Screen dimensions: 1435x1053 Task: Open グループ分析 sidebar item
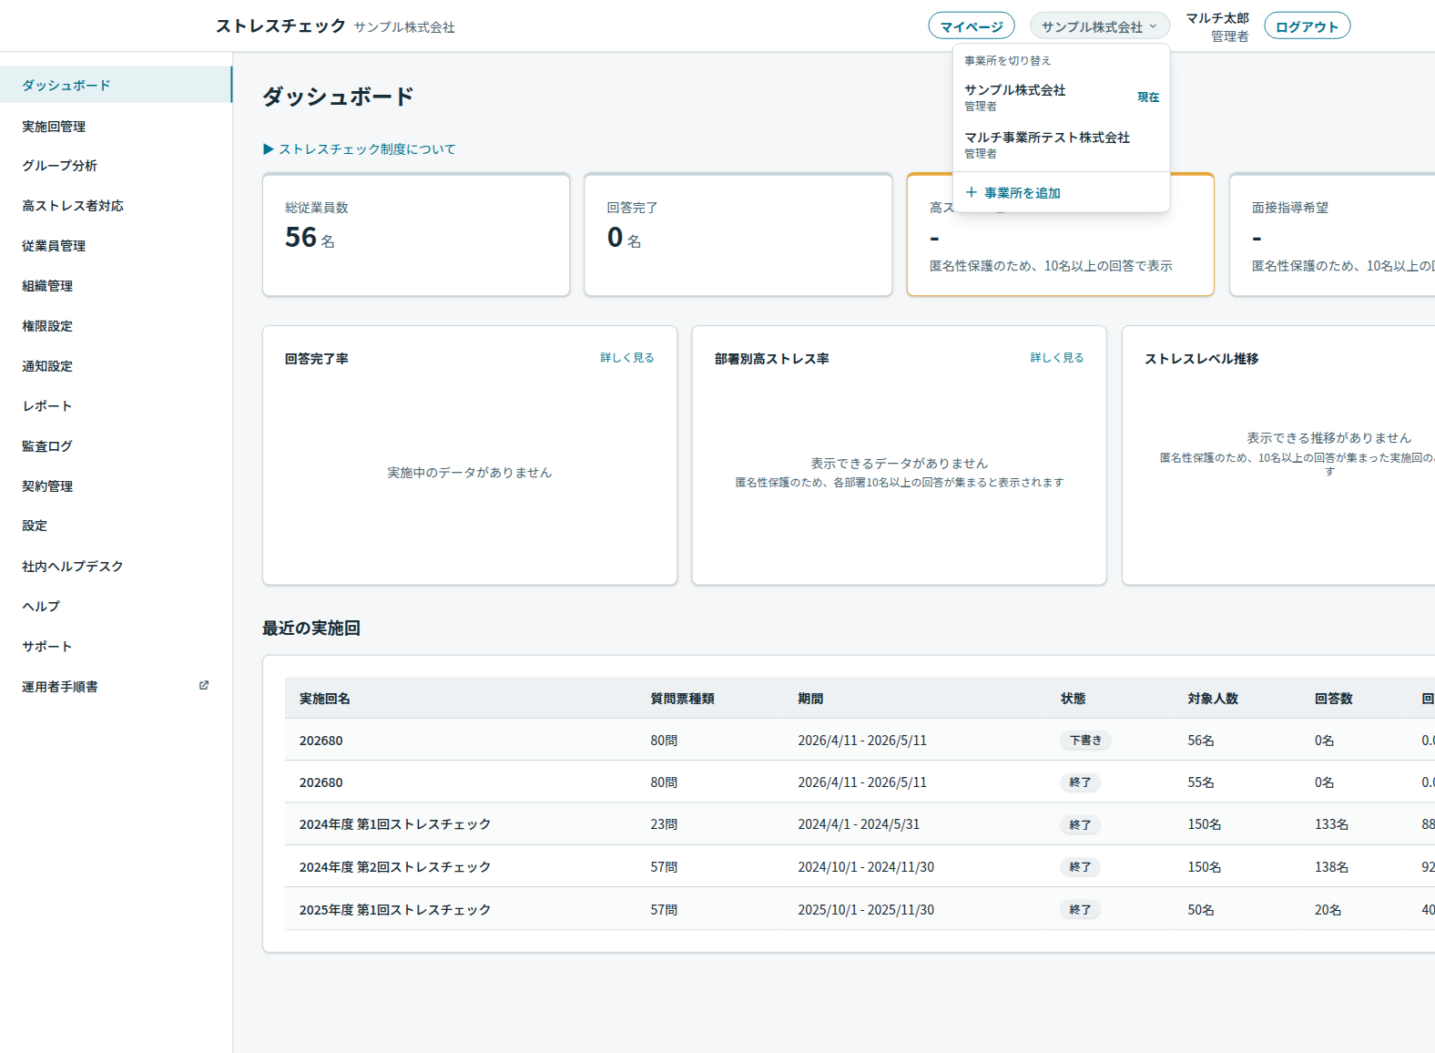[x=116, y=166]
